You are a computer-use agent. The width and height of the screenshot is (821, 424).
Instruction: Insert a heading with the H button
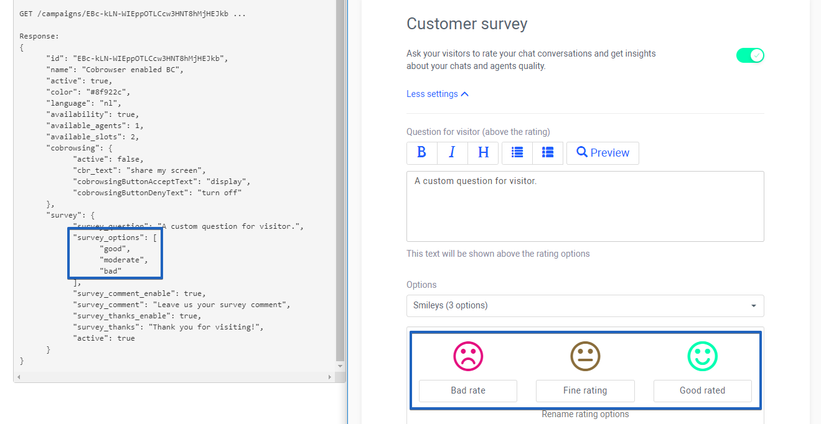pyautogui.click(x=483, y=153)
